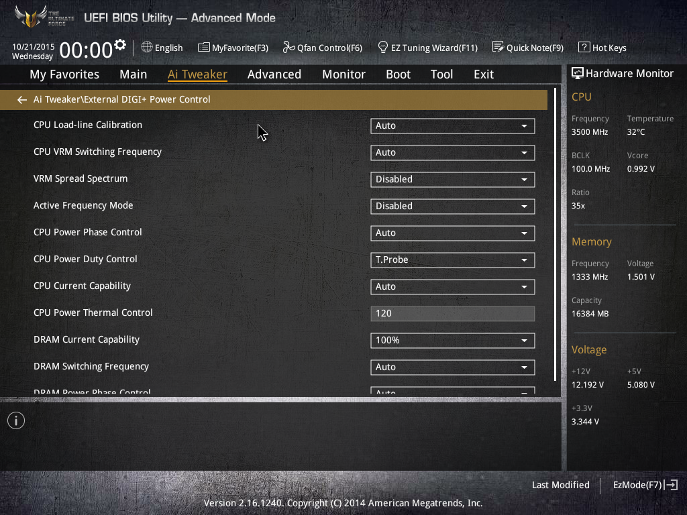The width and height of the screenshot is (687, 515).
Task: Switch to My Favorites tab
Action: [x=64, y=74]
